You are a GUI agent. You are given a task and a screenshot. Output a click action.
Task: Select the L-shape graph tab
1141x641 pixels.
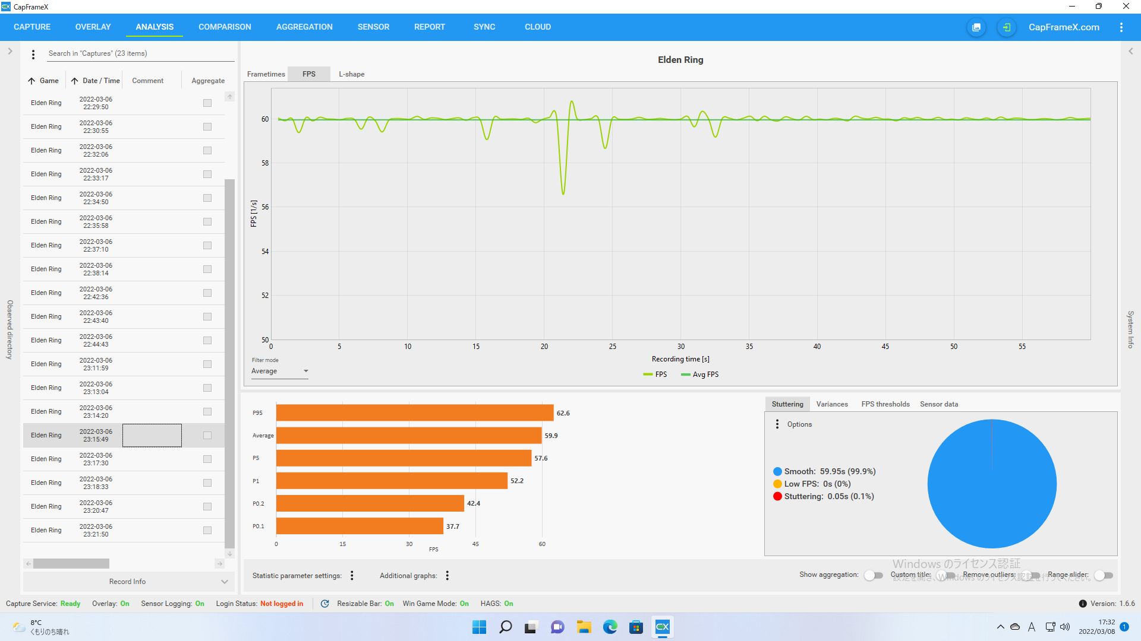click(x=351, y=74)
